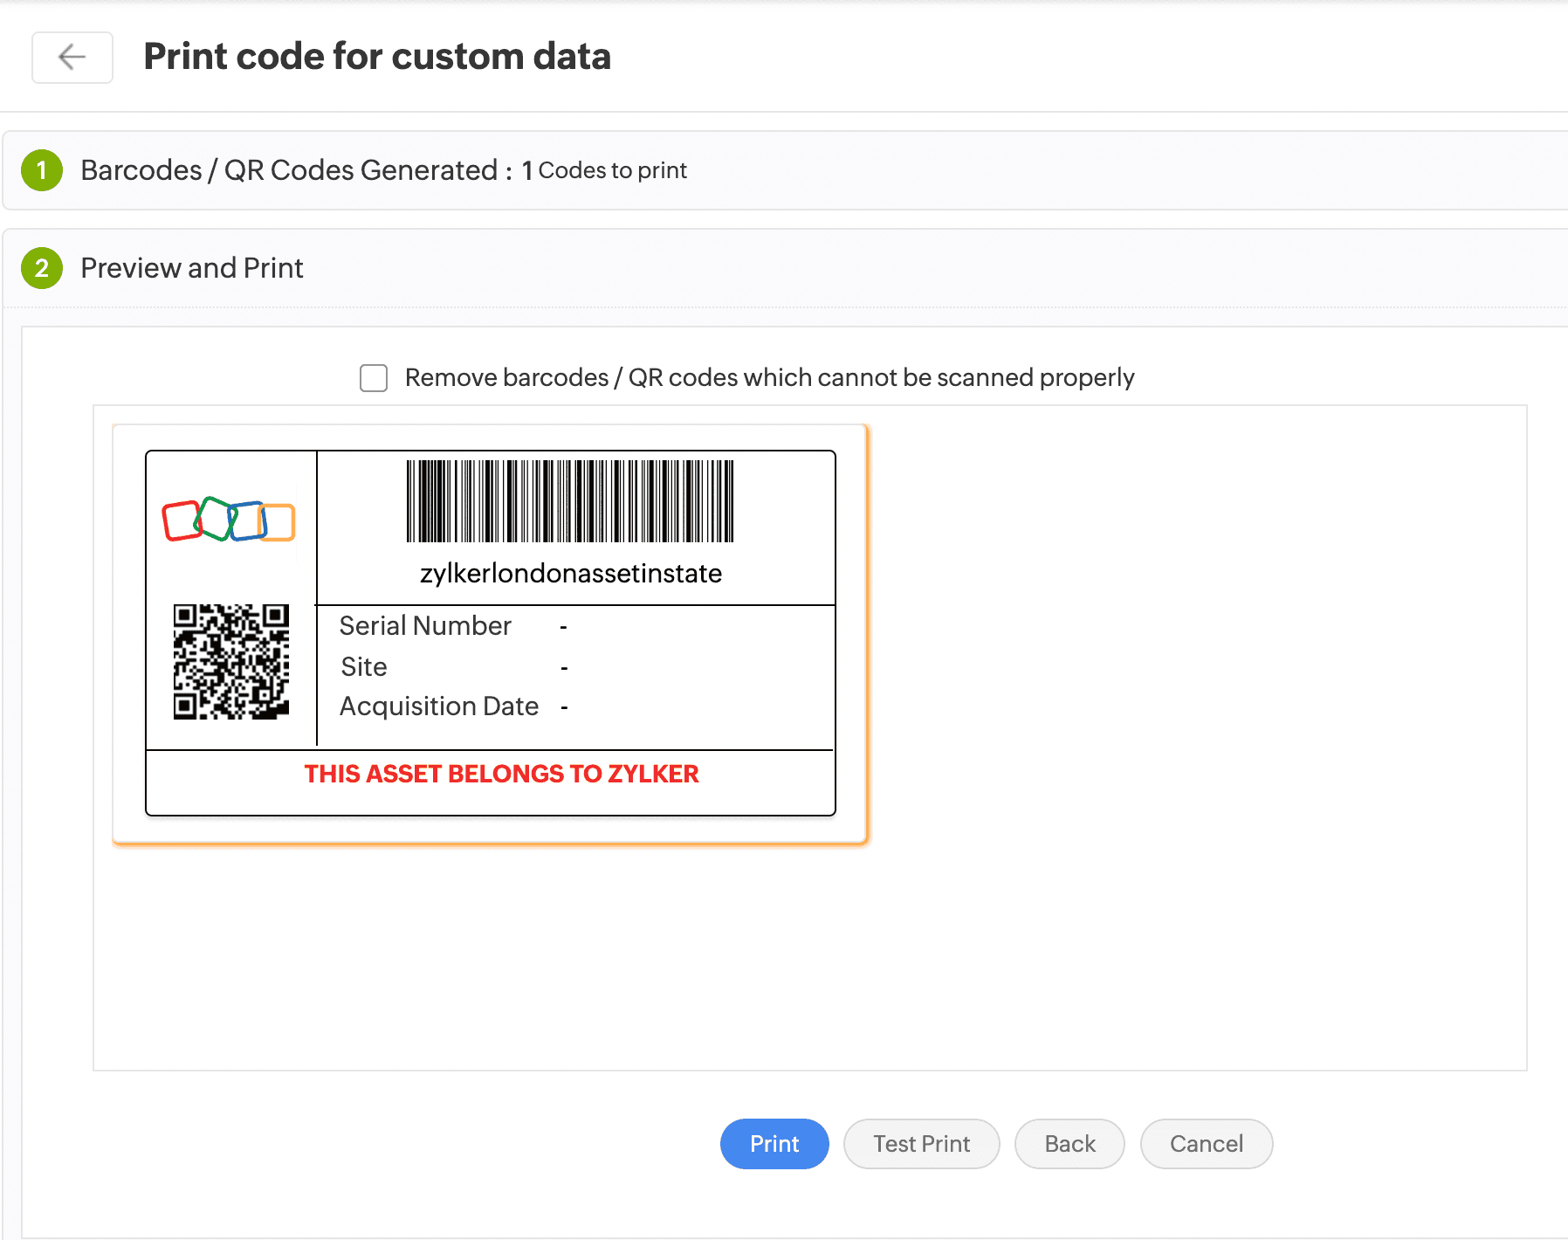Click the zylkerlondonassetinstate barcode text
The width and height of the screenshot is (1568, 1240).
click(571, 574)
